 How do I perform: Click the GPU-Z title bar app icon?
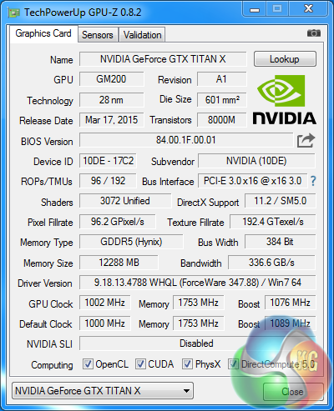[14, 13]
